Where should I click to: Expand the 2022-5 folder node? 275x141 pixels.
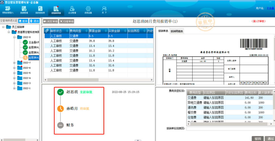point(14,73)
